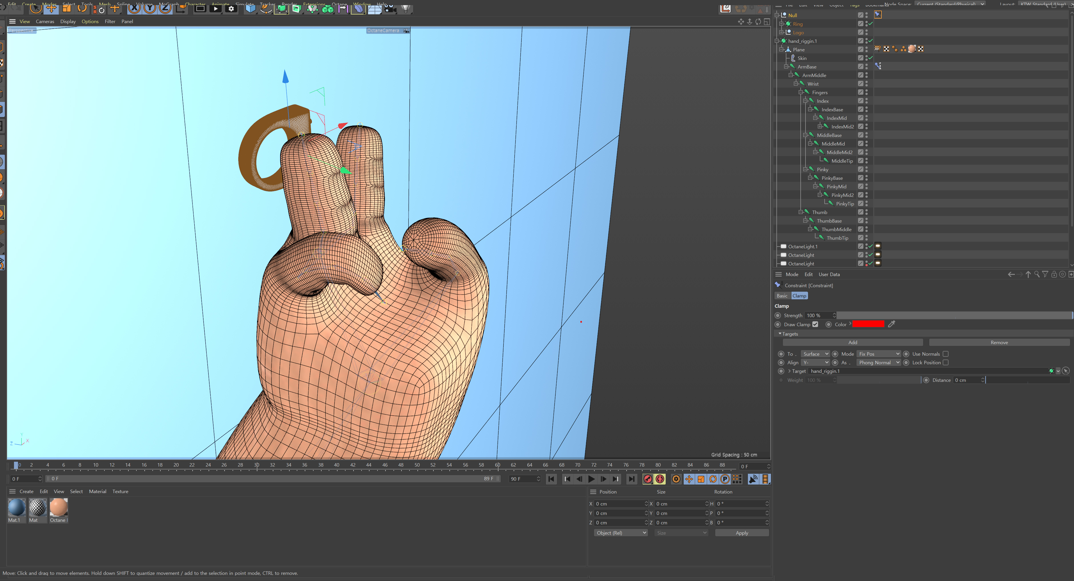
Task: Click the red clamp Color swatch
Action: pyautogui.click(x=868, y=324)
